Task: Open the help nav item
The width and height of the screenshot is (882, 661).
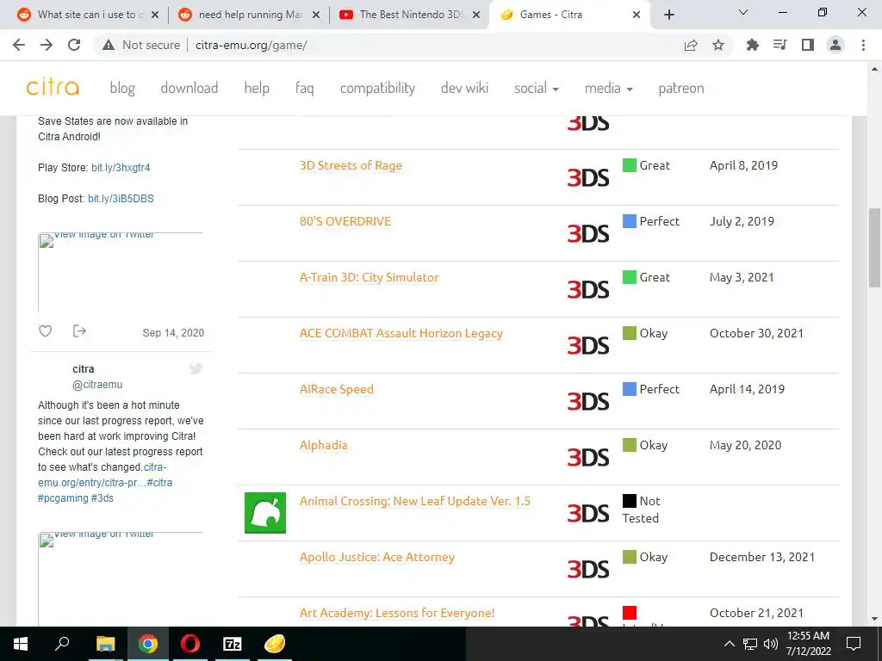Action: (257, 89)
